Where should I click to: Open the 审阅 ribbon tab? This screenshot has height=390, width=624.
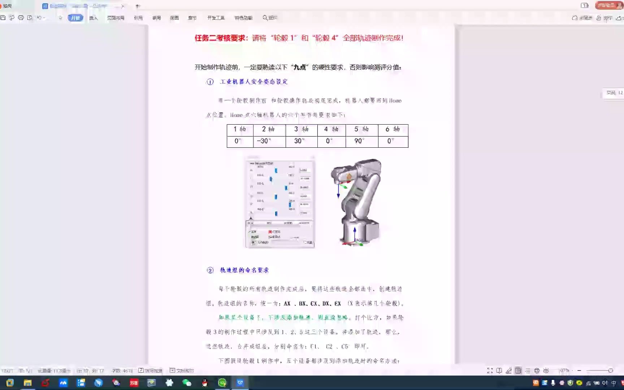click(156, 18)
